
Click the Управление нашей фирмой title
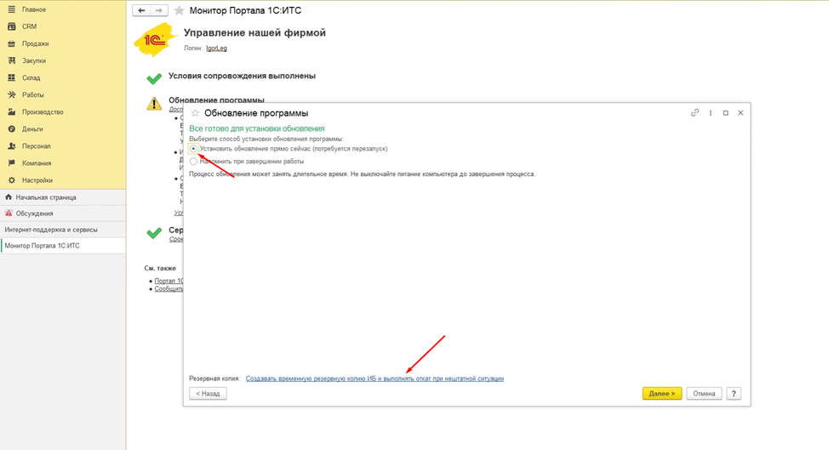(254, 32)
